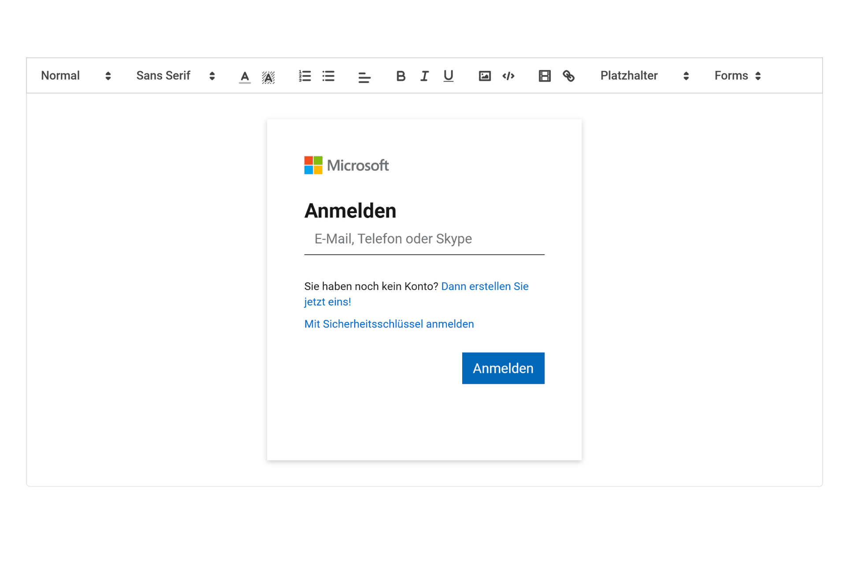Screen dimensions: 846x564
Task: Insert a video with the film icon
Action: pyautogui.click(x=545, y=76)
